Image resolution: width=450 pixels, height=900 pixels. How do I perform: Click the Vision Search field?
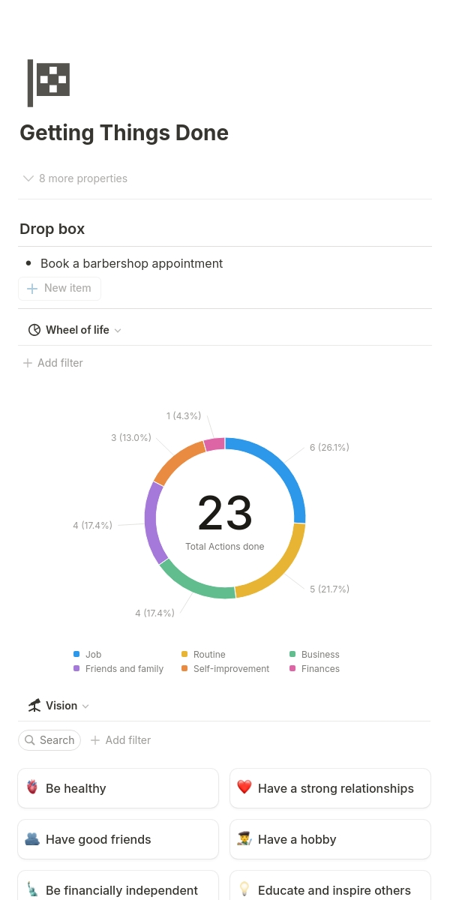coord(50,740)
